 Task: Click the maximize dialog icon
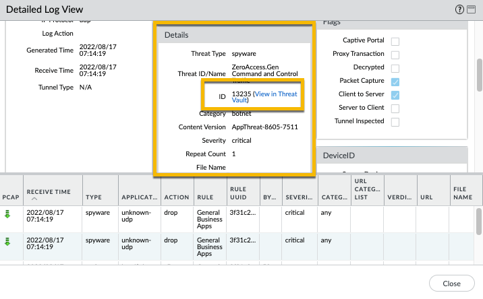[x=471, y=9]
